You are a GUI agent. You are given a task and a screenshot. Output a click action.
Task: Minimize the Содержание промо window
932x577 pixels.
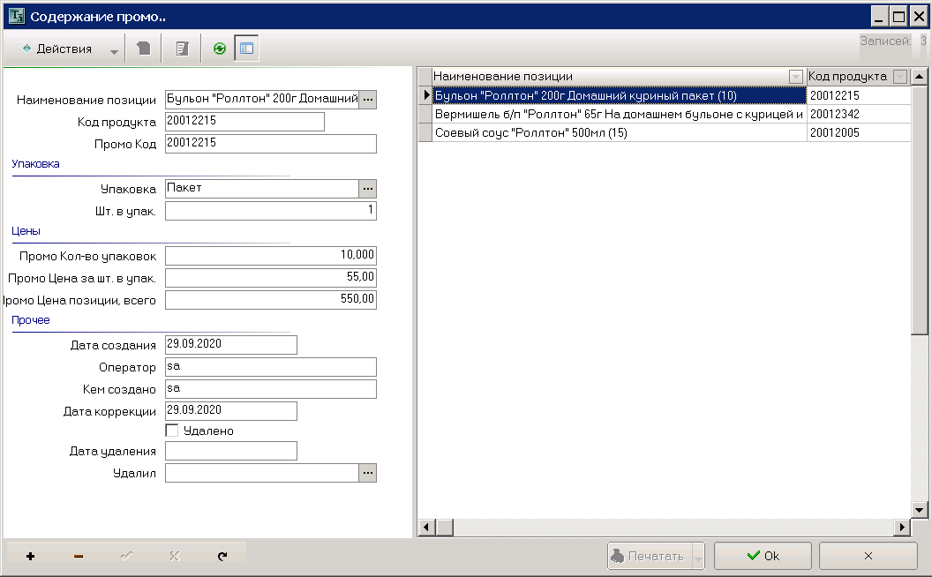click(879, 16)
